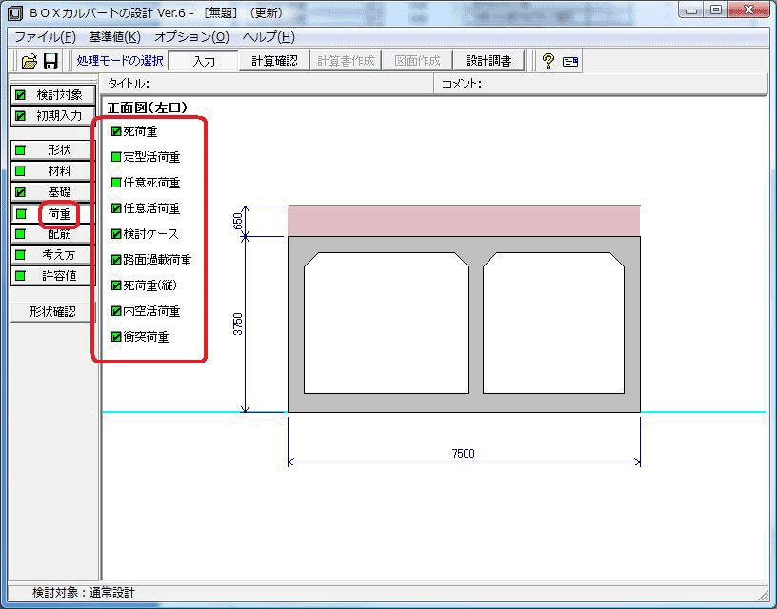Open the ファイル(F) menu
The image size is (777, 609).
45,37
